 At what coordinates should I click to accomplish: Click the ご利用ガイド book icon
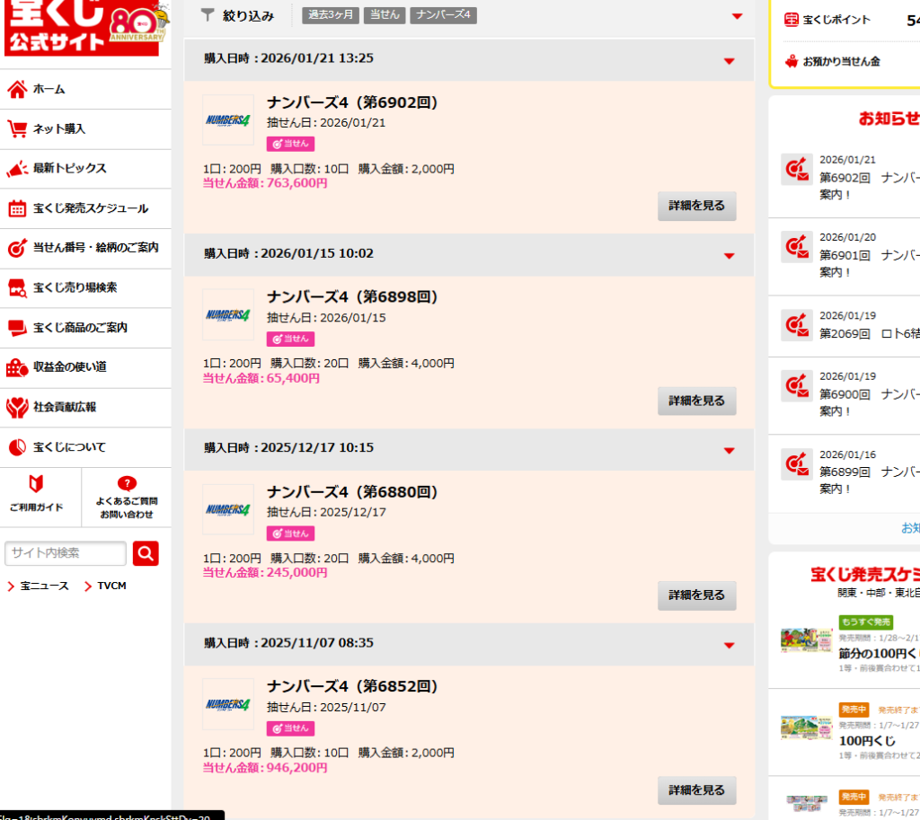coord(36,484)
